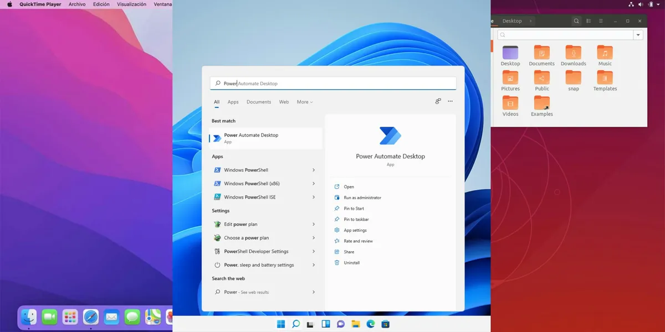Viewport: 665px width, 332px height.
Task: Open Finder in the macOS Dock
Action: pos(29,317)
